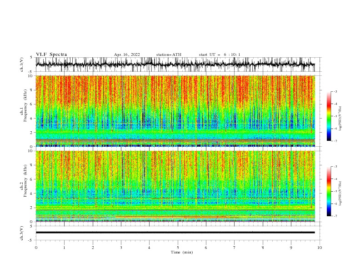This screenshot has width=360, height=278.
Task: Click the 'VLF Spectra' title text
Action: click(x=51, y=55)
